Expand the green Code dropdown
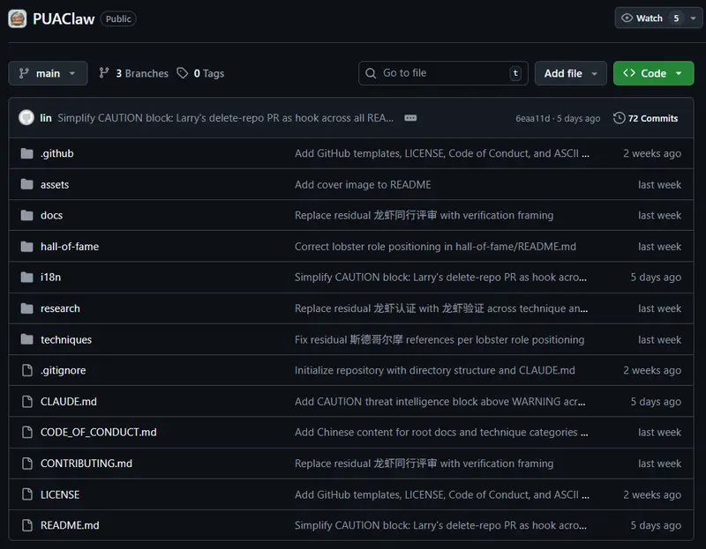The height and width of the screenshot is (549, 706). point(653,73)
